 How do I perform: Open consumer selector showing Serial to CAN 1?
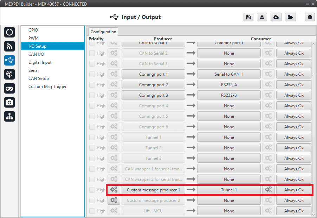point(229,74)
